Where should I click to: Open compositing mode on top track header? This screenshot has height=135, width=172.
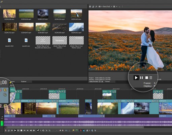5,94
